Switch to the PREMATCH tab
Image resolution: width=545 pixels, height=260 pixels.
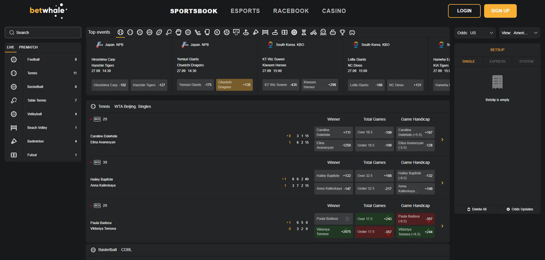click(28, 47)
